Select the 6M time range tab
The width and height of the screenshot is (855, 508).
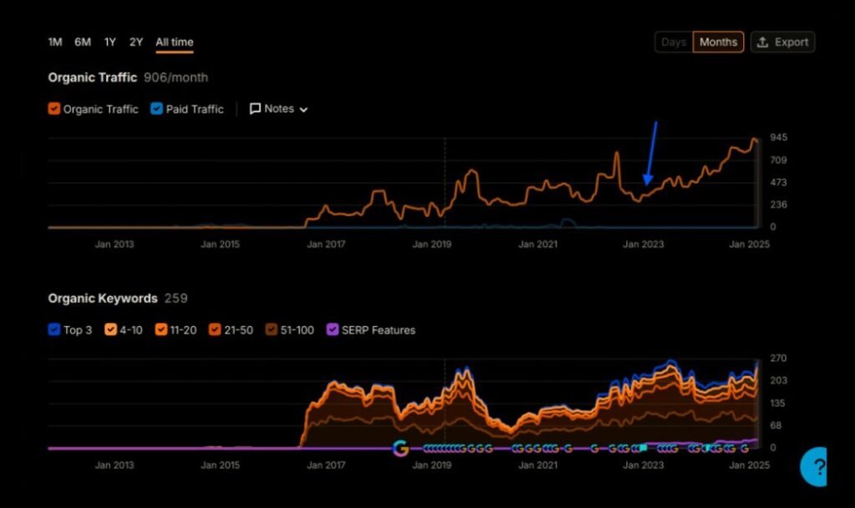click(x=83, y=42)
